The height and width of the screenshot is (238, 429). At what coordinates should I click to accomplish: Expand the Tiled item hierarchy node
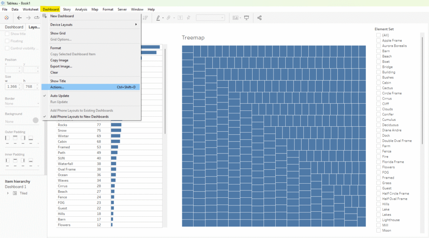click(8, 193)
